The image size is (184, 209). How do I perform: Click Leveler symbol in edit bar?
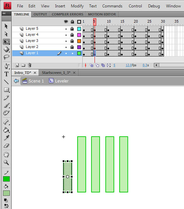point(59,81)
